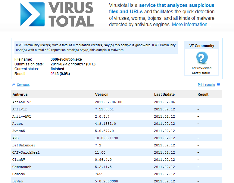
Task: Select submission date 2011-02-12 11:40:17 (UTC)
Action: pyautogui.click(x=73, y=64)
